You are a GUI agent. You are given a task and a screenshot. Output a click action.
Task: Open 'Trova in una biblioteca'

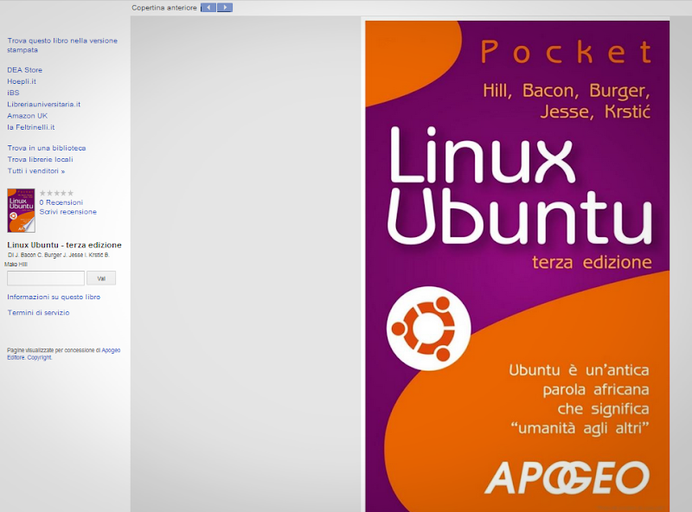[47, 148]
